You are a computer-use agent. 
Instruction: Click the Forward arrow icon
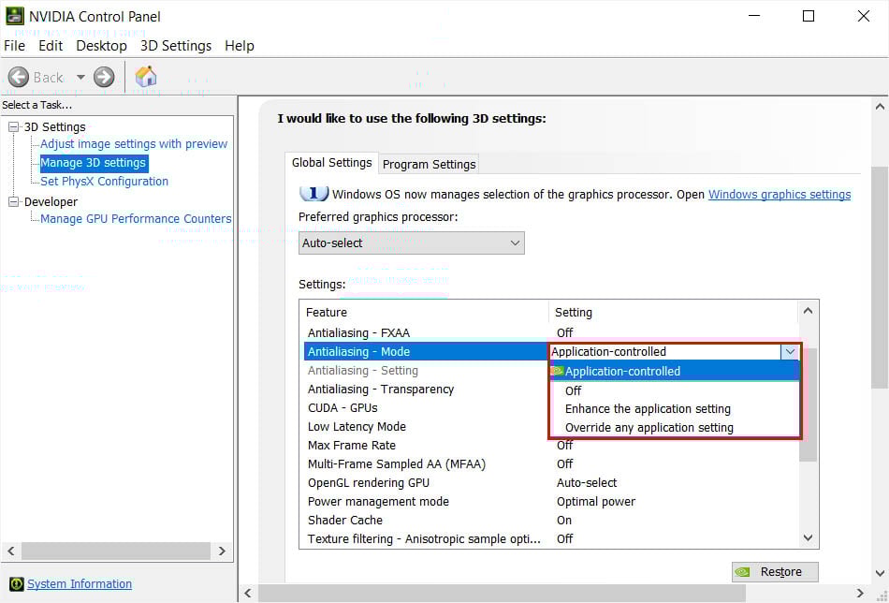point(104,77)
